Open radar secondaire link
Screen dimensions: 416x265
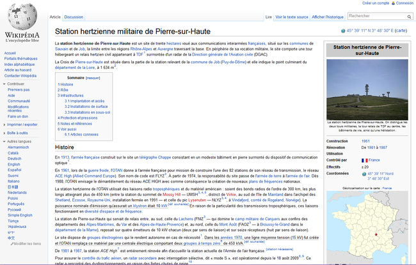click(143, 258)
